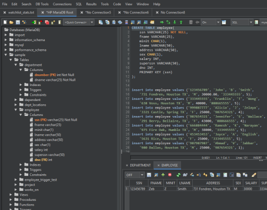
Task: Expand the dependent table node
Action: 16,100
